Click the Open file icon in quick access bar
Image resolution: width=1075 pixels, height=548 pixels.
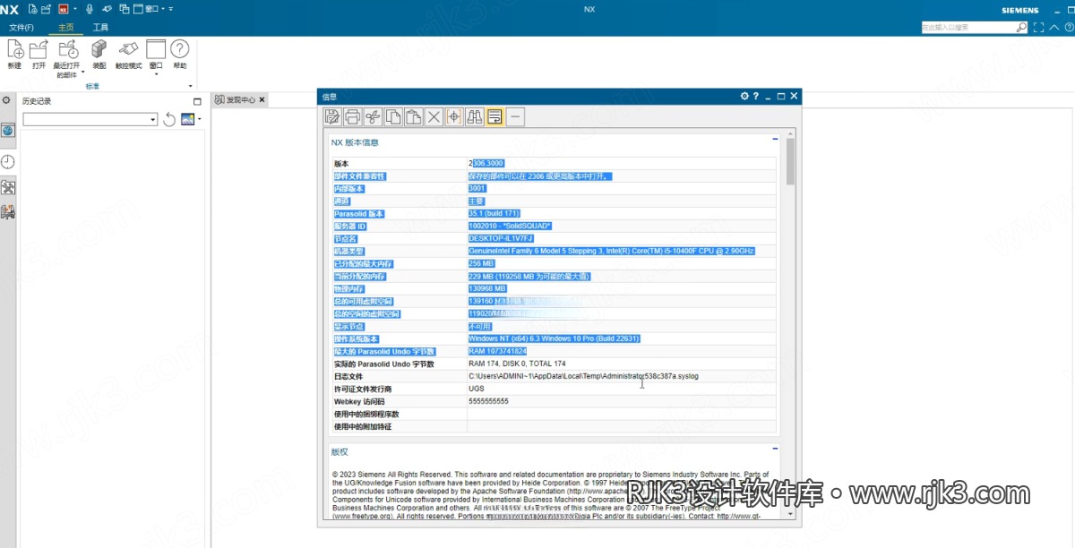tap(46, 9)
